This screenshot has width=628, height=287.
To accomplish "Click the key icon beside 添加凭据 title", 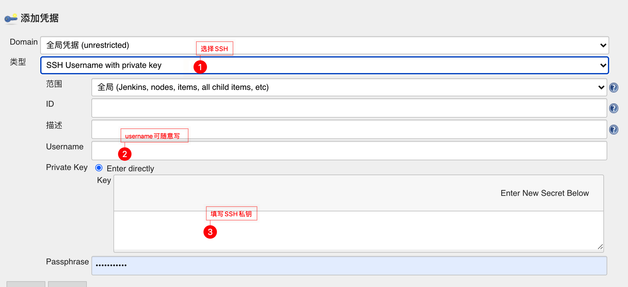I will coord(11,19).
